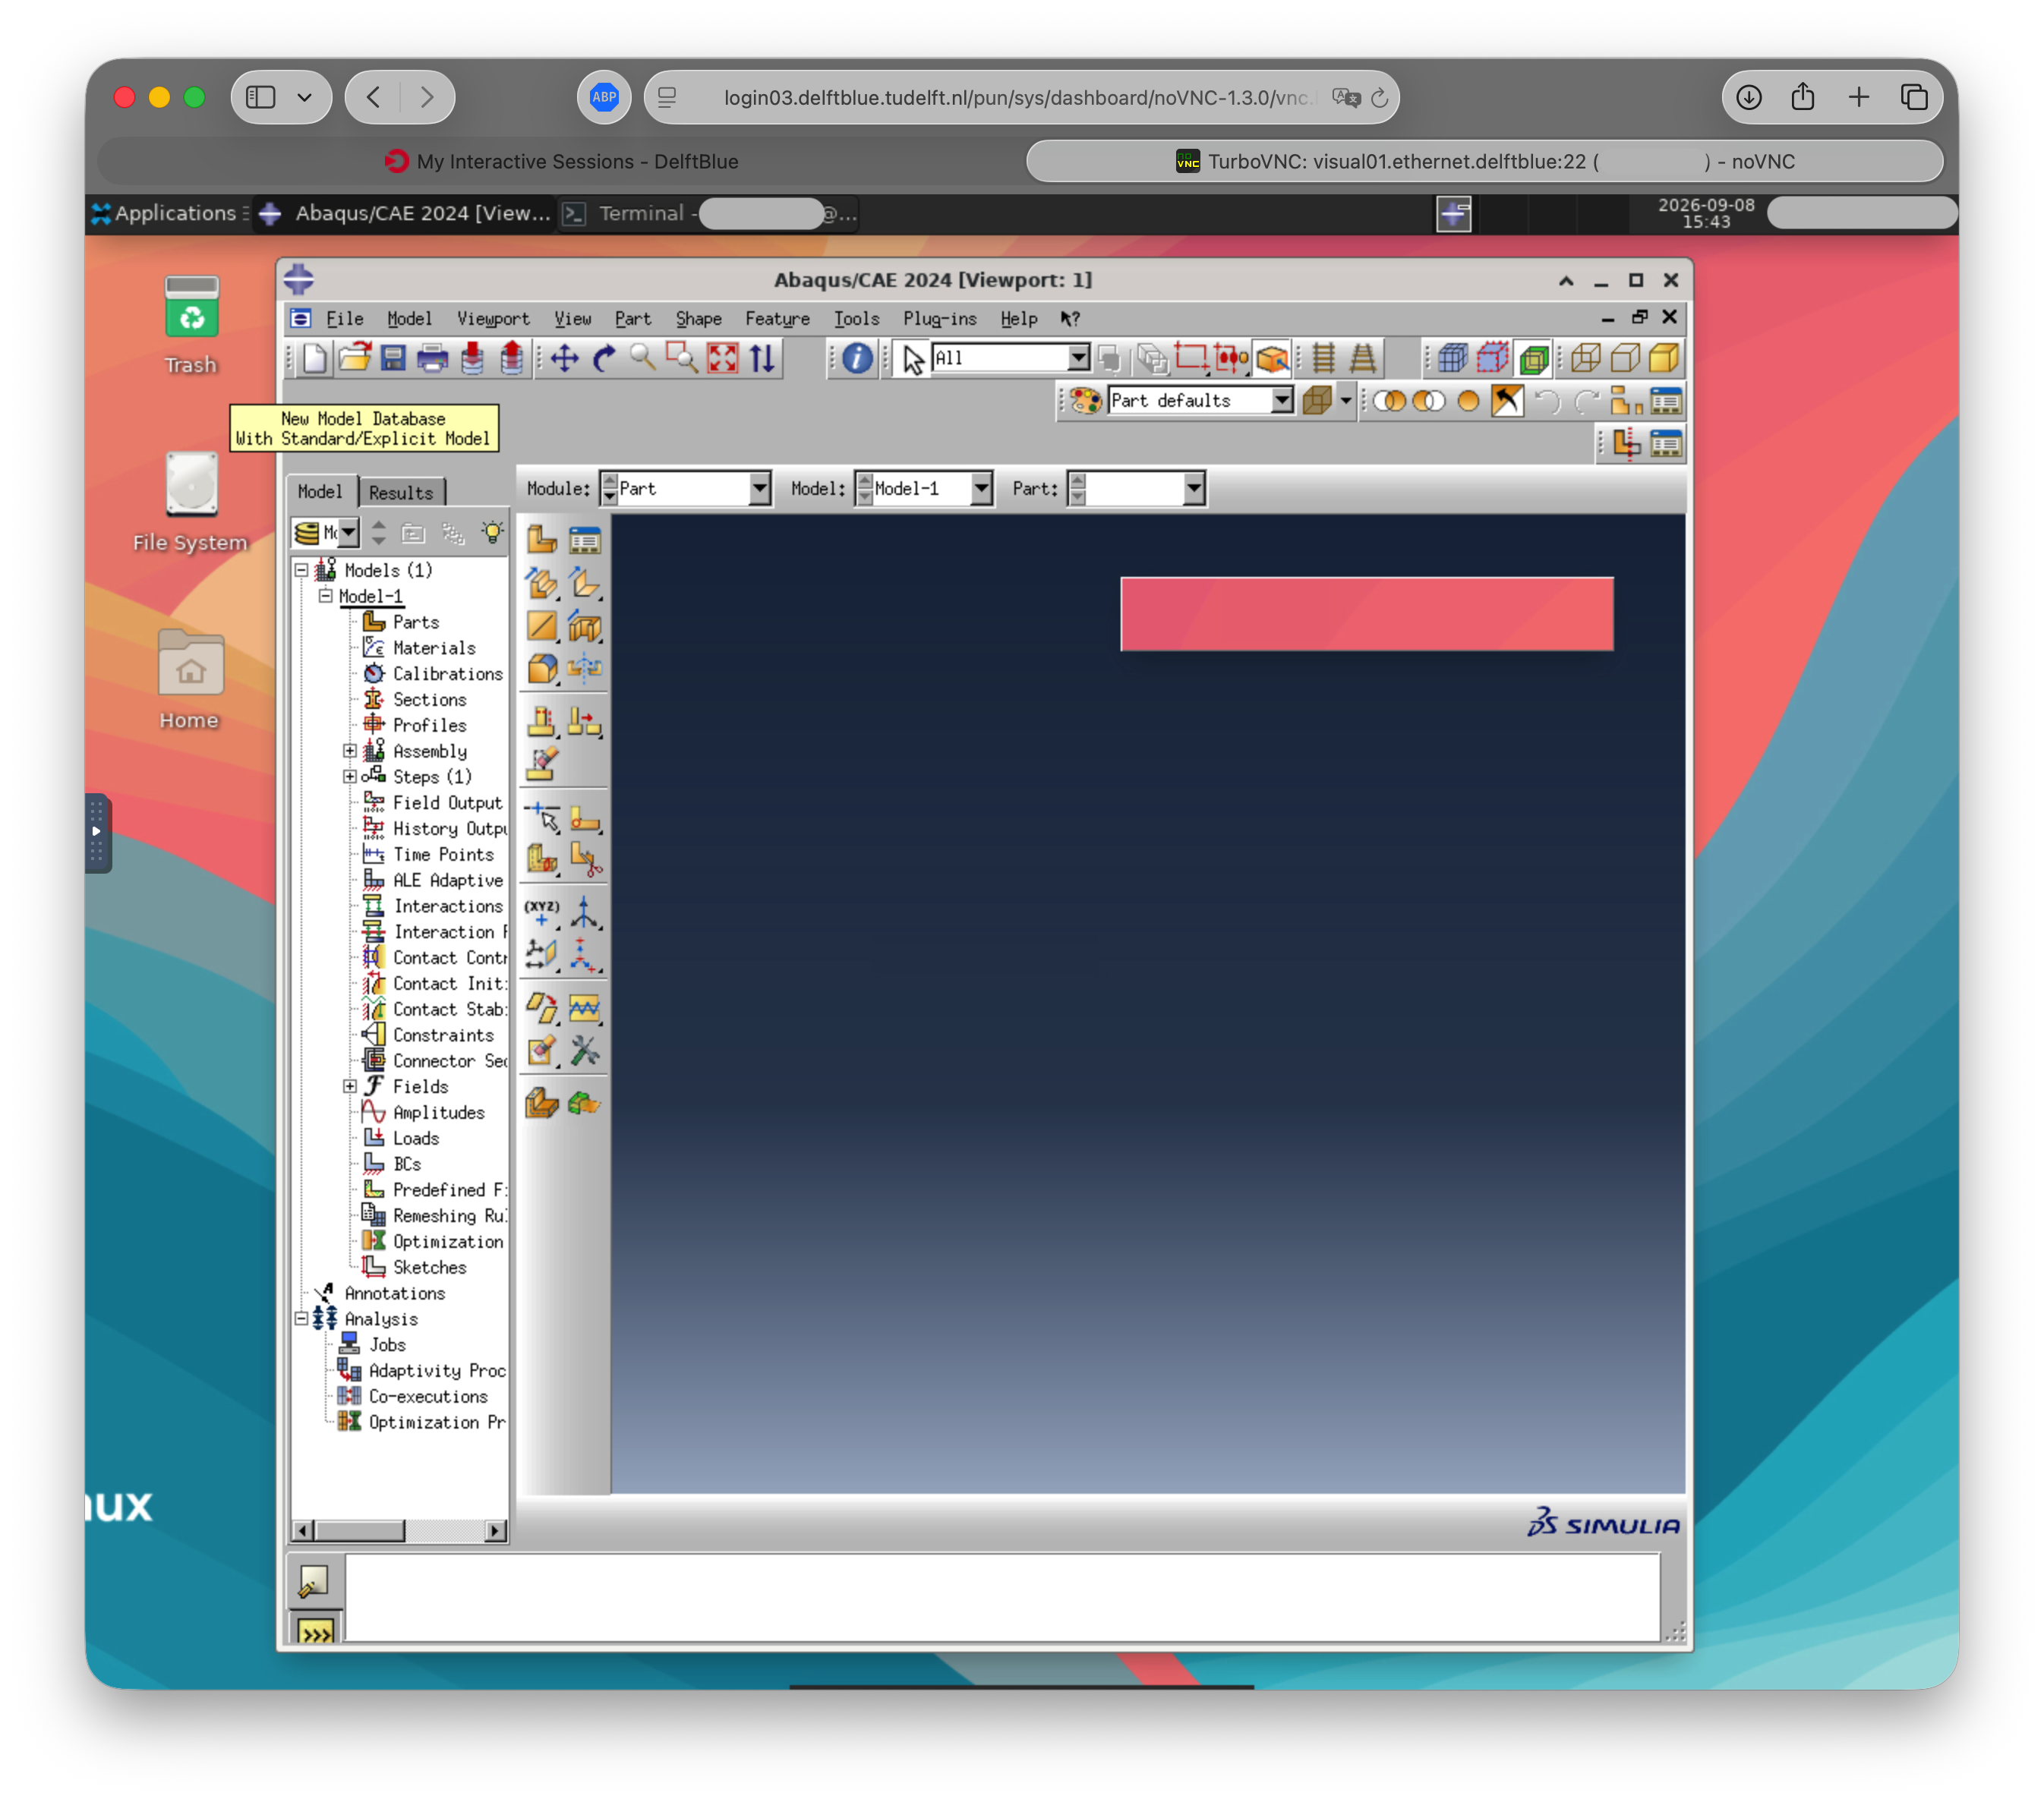Screen dimensions: 2044x1802
Task: Open the Feature menu
Action: click(x=777, y=319)
